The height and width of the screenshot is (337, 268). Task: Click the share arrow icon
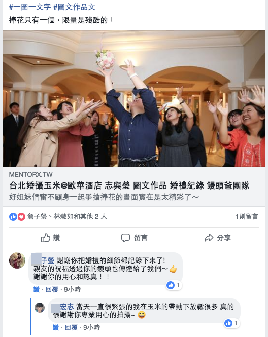209,238
